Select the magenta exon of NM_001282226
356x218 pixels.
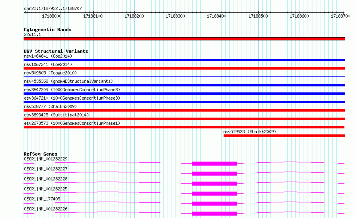tap(214, 214)
